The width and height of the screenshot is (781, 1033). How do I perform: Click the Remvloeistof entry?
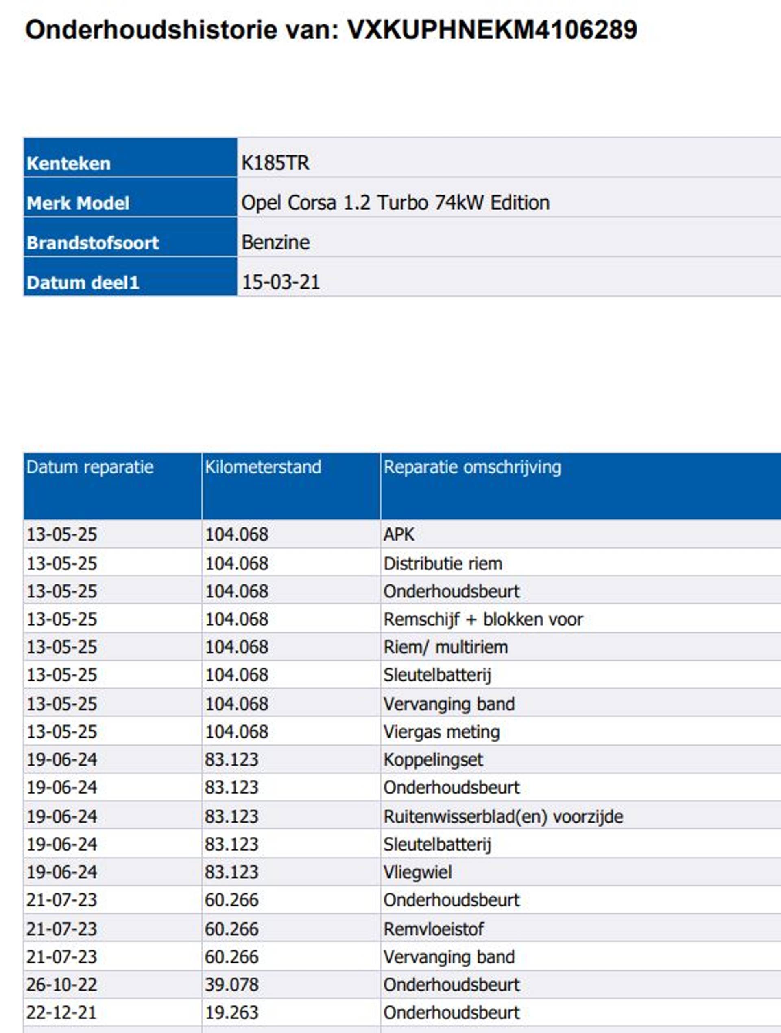(x=433, y=929)
